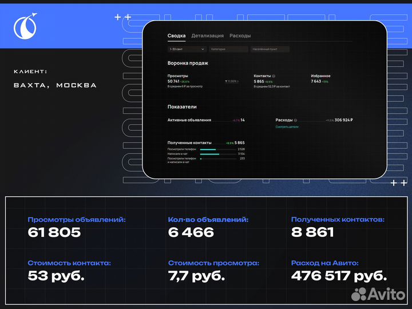
Task: Click the Активные объявления metric
Action: (189, 120)
